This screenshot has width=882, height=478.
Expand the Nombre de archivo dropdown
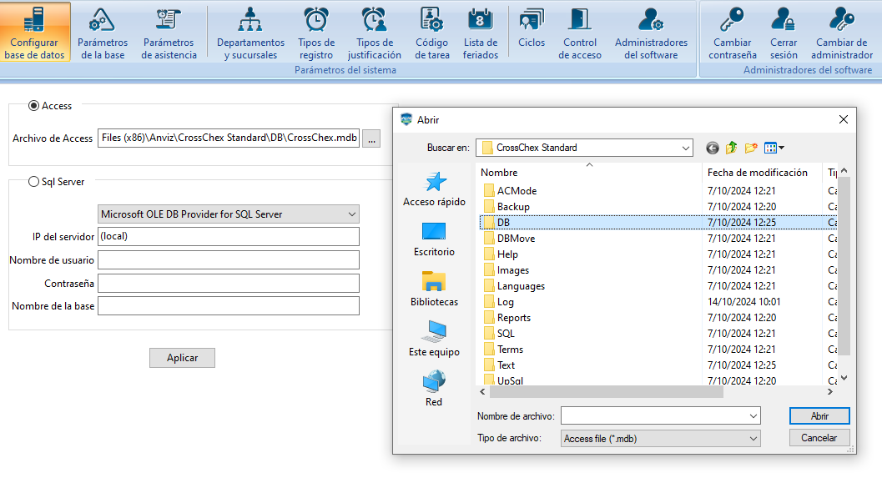point(753,416)
